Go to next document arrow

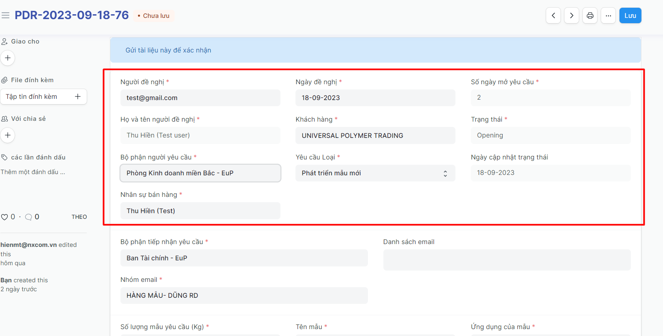pyautogui.click(x=571, y=15)
